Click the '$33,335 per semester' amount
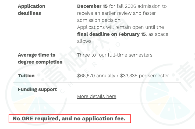 click(x=144, y=76)
